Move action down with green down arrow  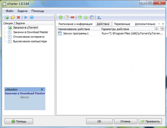[x=80, y=17]
